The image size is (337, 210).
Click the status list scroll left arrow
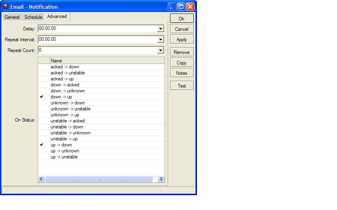pos(41,179)
